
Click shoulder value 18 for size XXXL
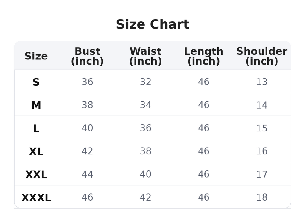click(262, 198)
